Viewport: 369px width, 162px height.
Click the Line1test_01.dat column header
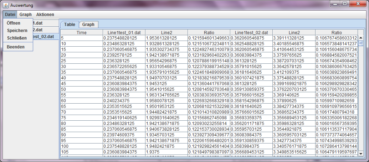(124, 32)
